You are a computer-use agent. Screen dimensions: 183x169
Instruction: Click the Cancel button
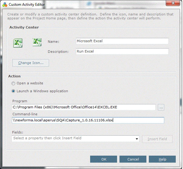click(x=133, y=159)
